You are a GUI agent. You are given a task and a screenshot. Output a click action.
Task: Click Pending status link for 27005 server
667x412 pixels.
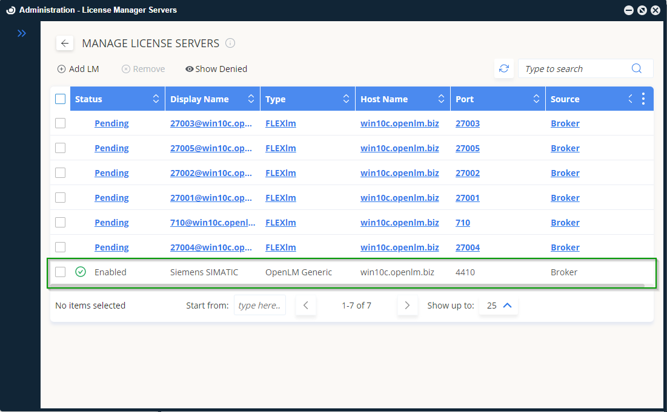coord(111,148)
